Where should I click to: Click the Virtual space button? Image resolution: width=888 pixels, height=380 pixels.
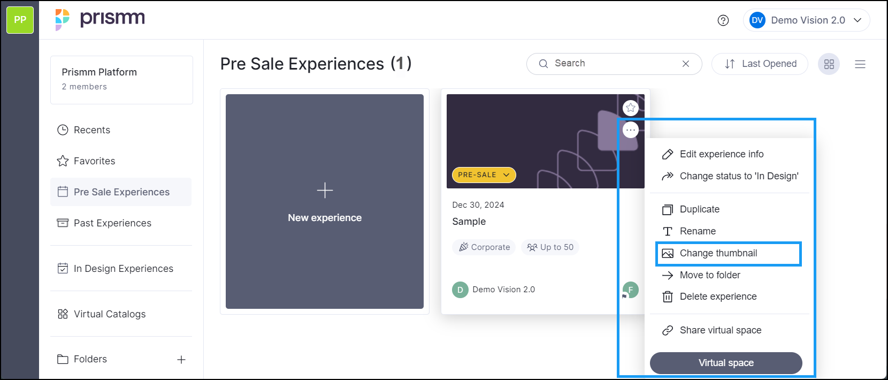726,363
